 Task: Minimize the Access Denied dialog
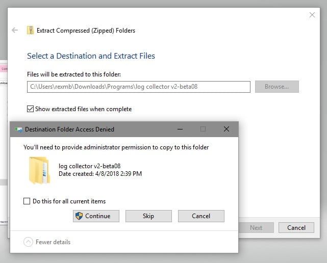coord(180,129)
